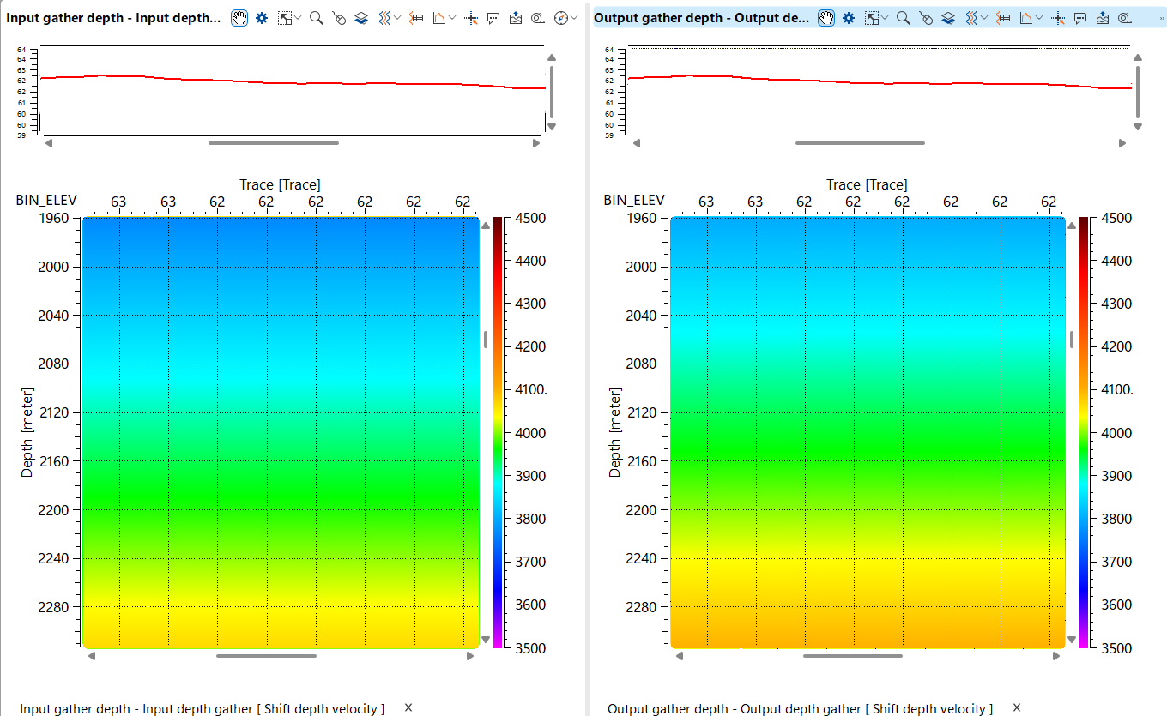Click layers icon in Output gather toolbar

point(948,18)
